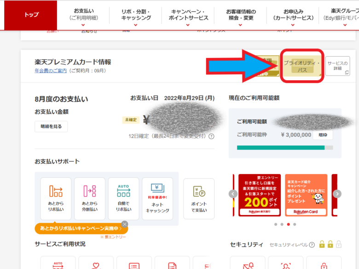359x269 pixels.
Task: Select あとからリボ払い icon
Action: pos(56,199)
